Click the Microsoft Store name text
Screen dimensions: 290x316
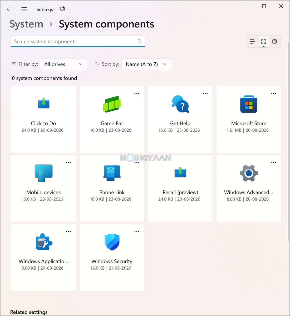[x=249, y=124]
